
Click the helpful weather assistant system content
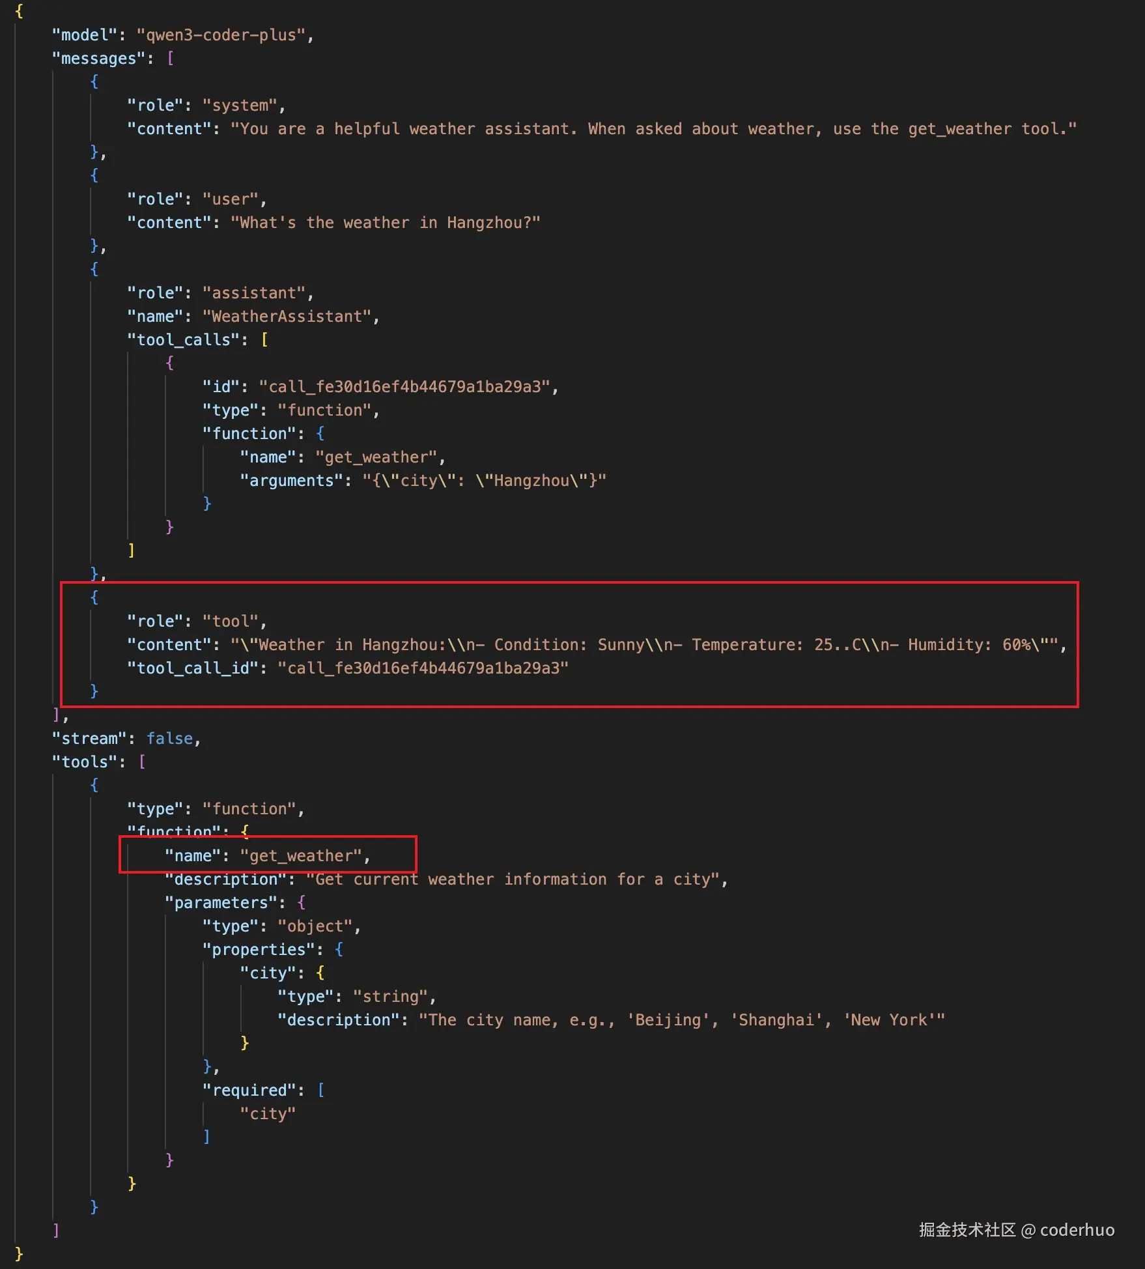(x=653, y=129)
